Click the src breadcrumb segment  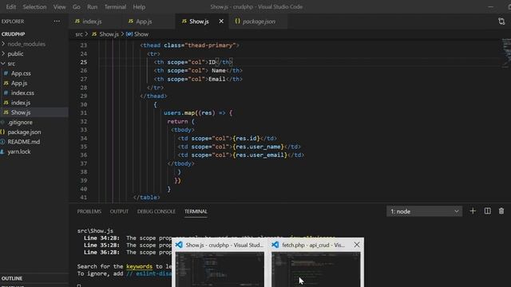tap(79, 34)
